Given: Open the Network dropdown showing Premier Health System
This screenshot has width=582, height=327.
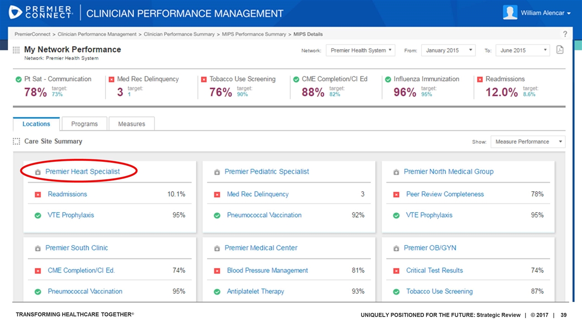Looking at the screenshot, I should [x=361, y=50].
